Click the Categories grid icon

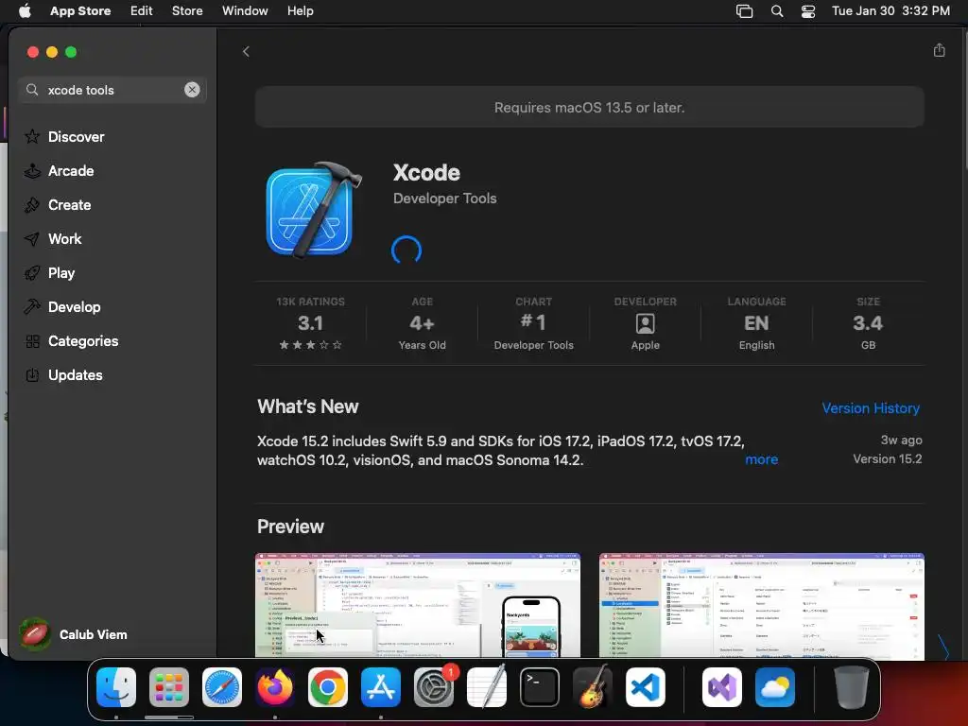[32, 340]
